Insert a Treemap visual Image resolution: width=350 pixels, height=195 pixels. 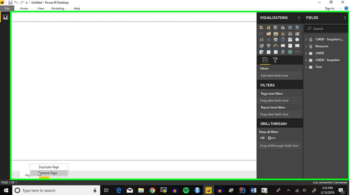coord(290,40)
